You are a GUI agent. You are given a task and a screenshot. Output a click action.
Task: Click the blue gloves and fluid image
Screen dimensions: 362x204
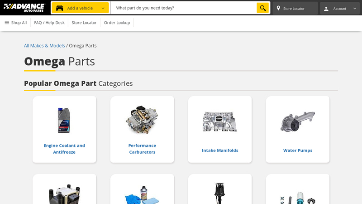click(142, 195)
